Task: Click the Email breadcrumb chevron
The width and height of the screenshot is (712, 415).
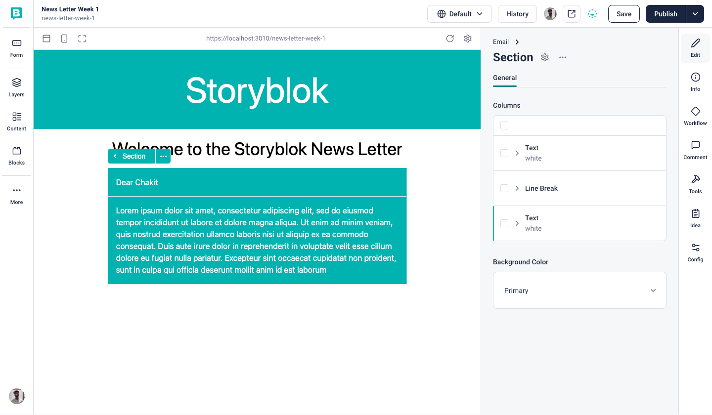Action: tap(517, 42)
